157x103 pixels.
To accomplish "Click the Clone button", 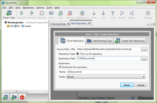I will (127, 85).
